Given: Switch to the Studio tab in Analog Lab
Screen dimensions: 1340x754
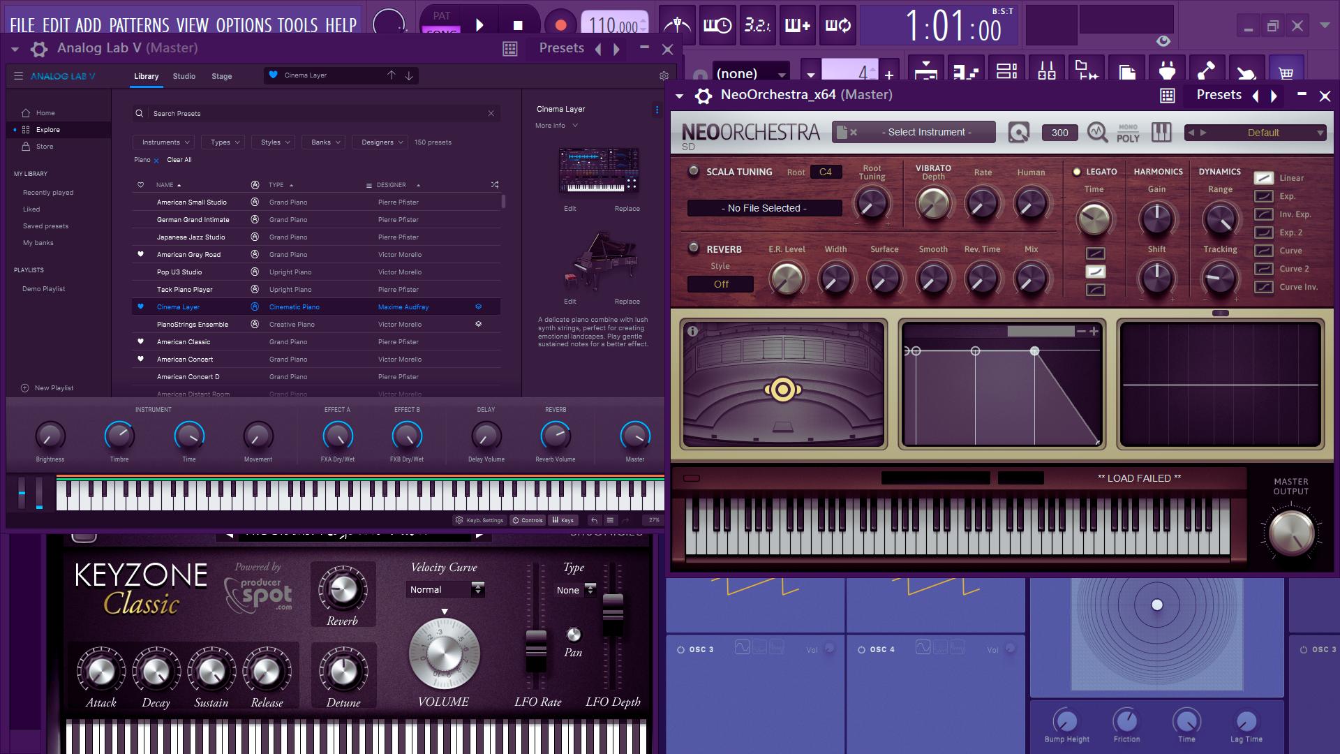Looking at the screenshot, I should (x=184, y=76).
